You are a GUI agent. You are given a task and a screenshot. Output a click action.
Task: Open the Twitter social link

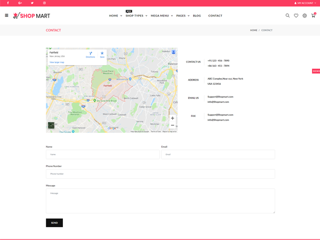pos(32,3)
